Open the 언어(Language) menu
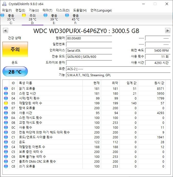 pyautogui.click(x=101, y=10)
